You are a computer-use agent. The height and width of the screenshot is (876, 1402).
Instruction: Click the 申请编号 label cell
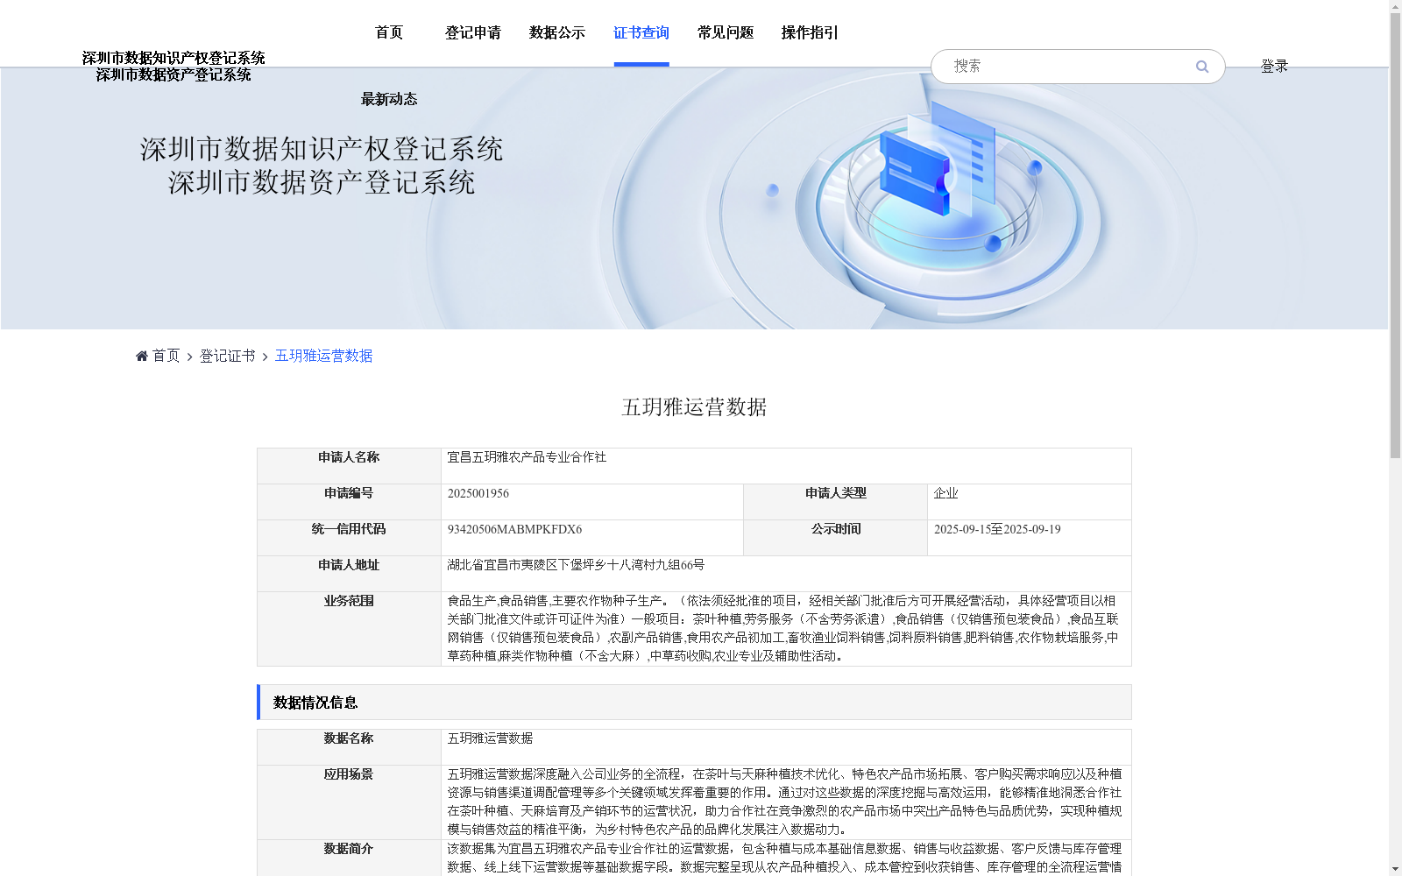(x=349, y=502)
